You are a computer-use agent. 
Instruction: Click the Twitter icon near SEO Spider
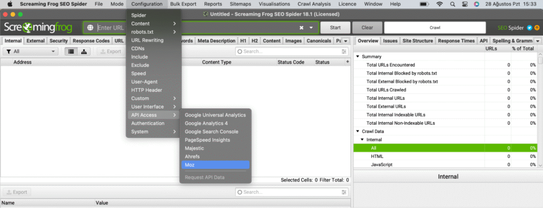click(530, 28)
